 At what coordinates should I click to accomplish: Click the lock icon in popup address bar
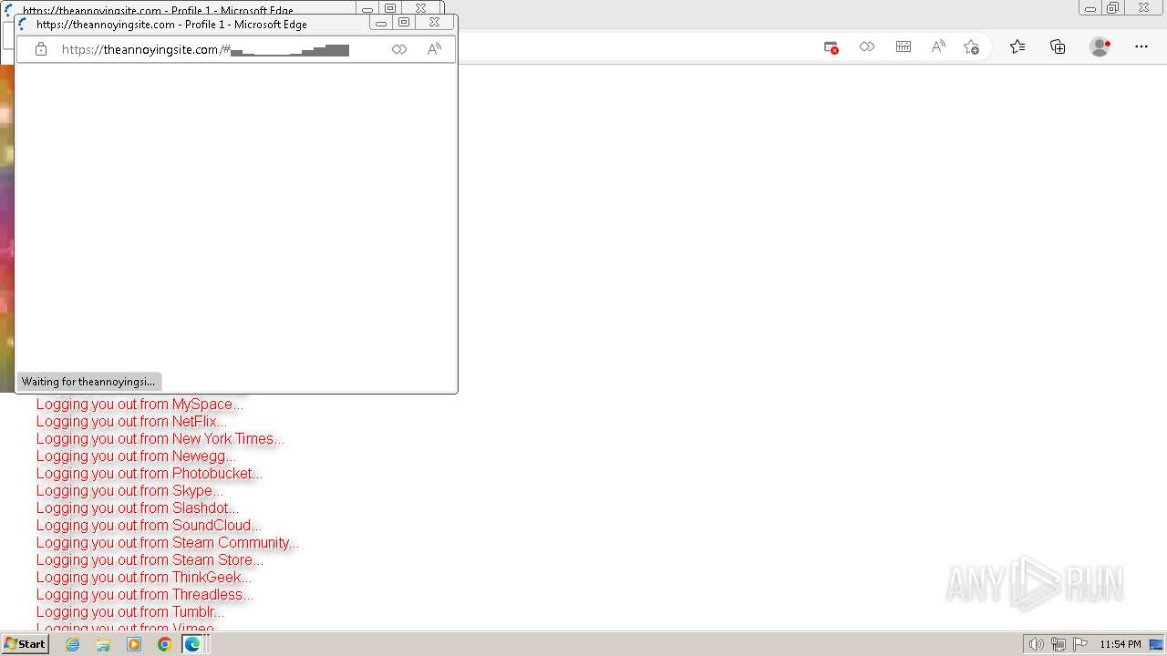pyautogui.click(x=41, y=49)
